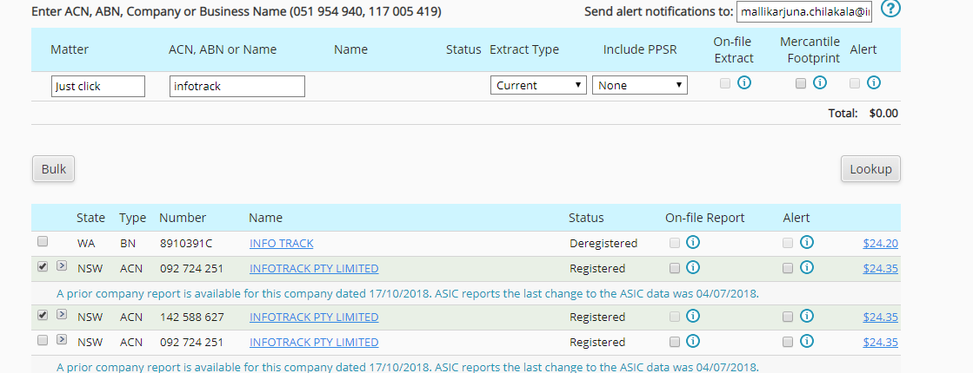Click the Type column header
Image resolution: width=973 pixels, height=373 pixels.
click(x=133, y=218)
